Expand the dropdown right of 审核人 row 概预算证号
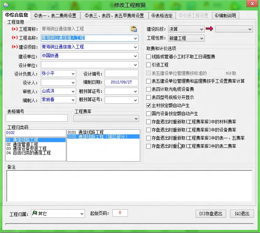The height and width of the screenshot is (233, 260). pos(135,91)
